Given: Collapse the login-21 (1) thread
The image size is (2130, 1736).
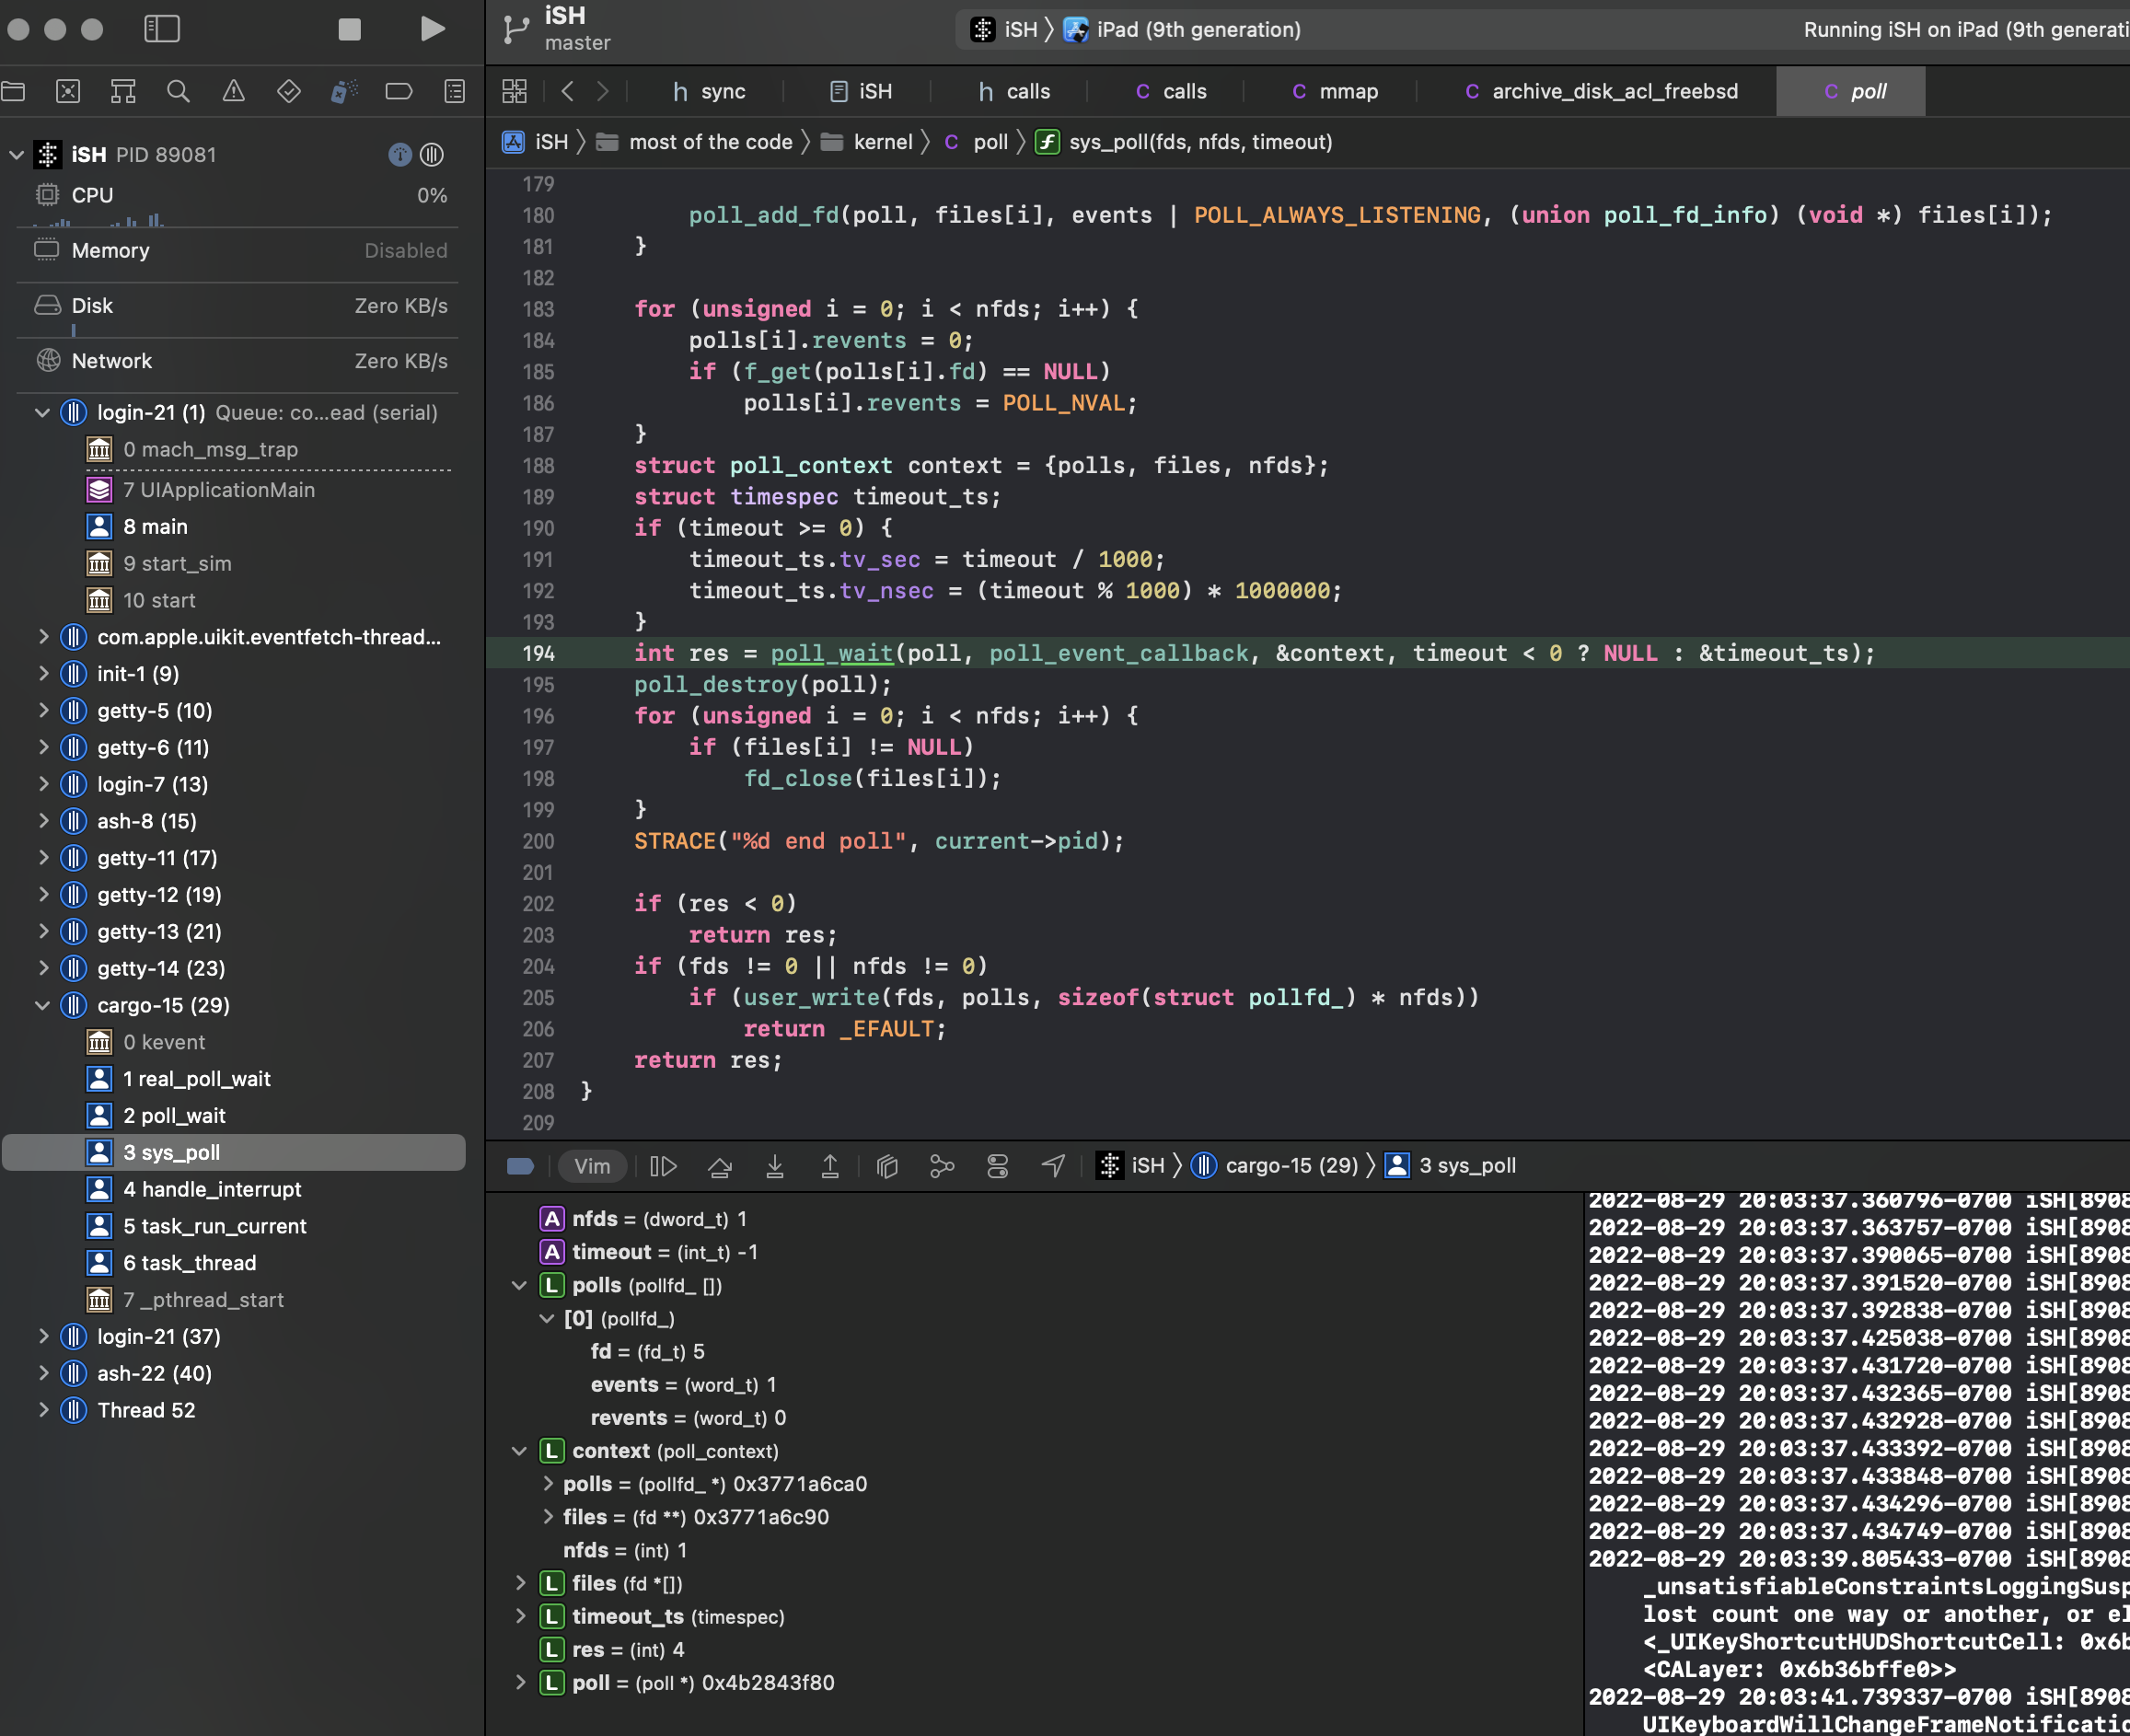Looking at the screenshot, I should point(43,413).
